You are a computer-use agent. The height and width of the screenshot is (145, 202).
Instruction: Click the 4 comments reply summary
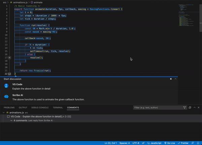click(20, 120)
